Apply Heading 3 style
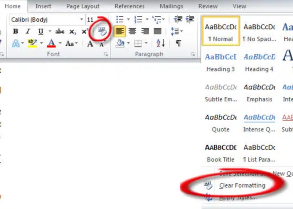 (220, 63)
